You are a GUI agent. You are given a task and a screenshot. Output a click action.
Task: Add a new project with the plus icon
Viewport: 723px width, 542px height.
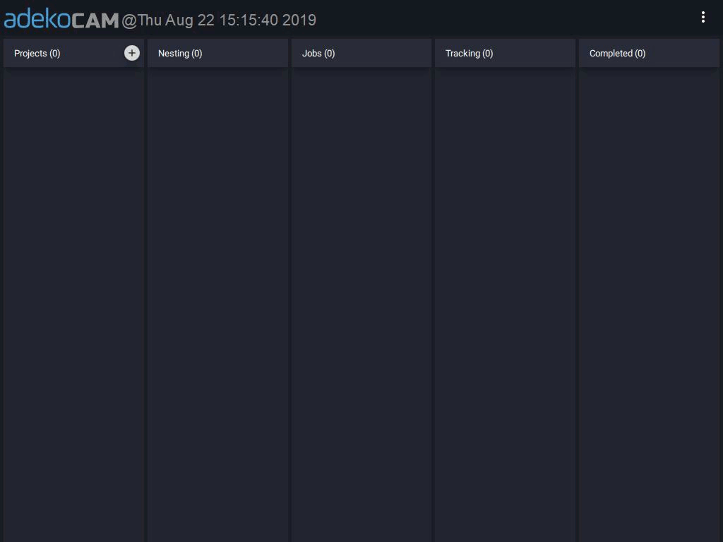pos(132,53)
